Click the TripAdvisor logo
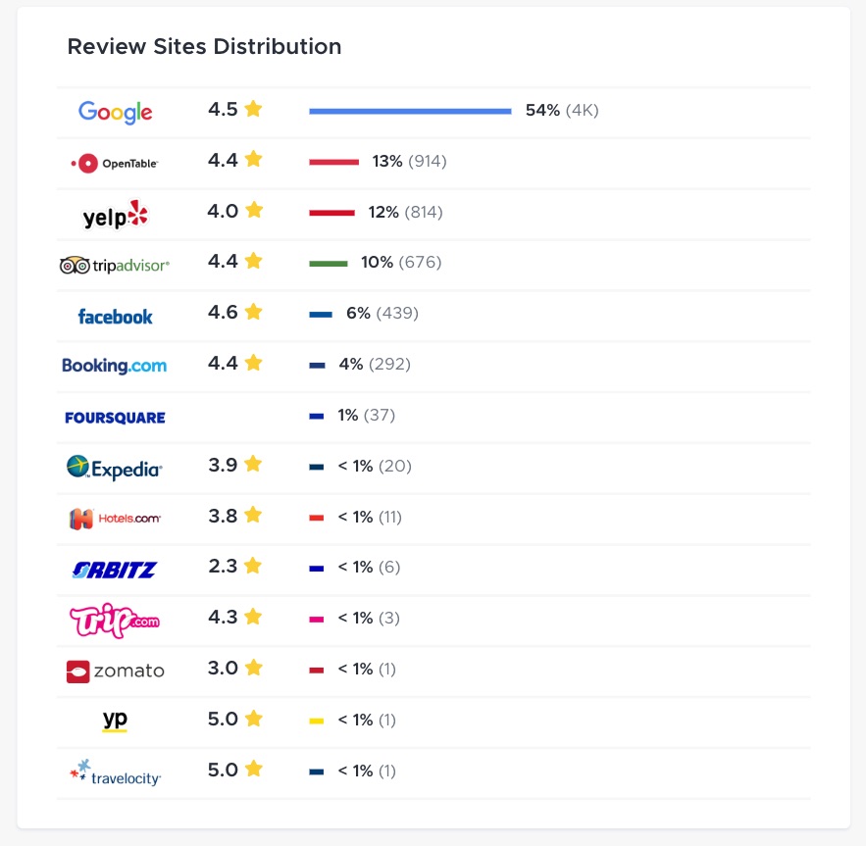Screen dimensions: 866x846 115,266
